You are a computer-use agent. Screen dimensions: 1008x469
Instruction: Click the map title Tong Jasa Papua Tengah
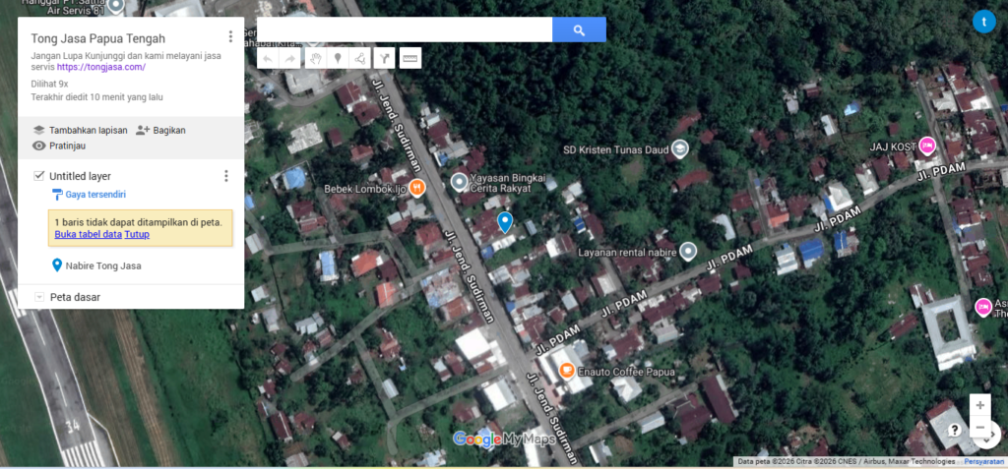pos(97,38)
